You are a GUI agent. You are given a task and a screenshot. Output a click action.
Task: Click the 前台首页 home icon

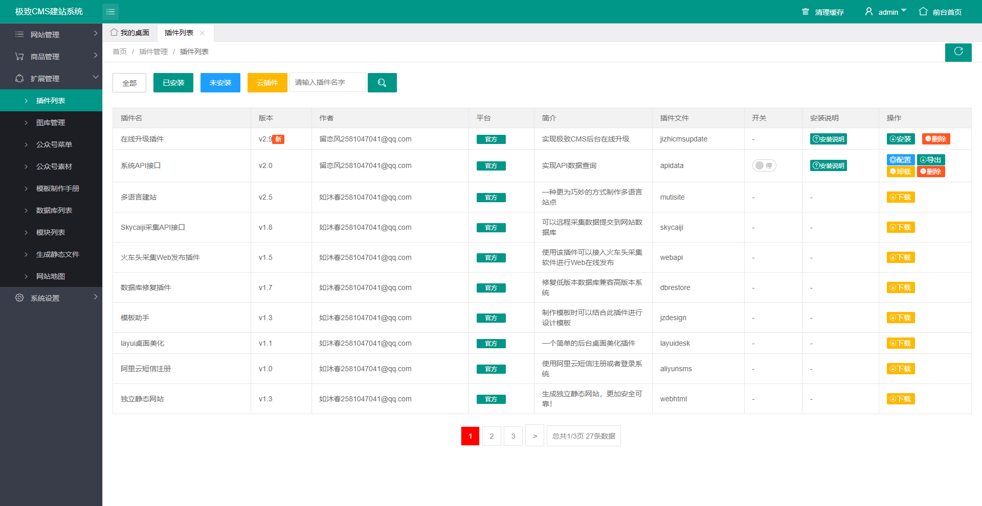click(x=923, y=11)
